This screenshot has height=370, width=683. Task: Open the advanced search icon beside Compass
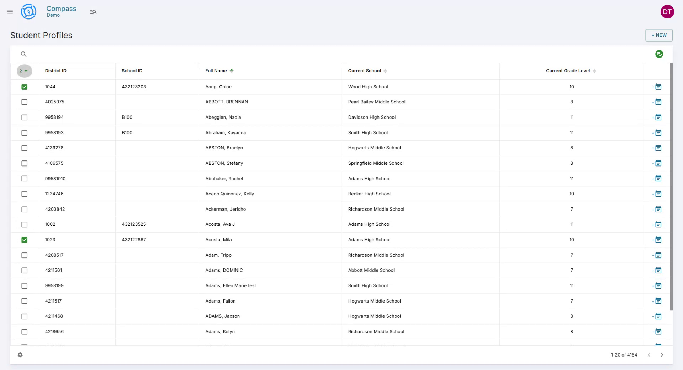pyautogui.click(x=93, y=12)
